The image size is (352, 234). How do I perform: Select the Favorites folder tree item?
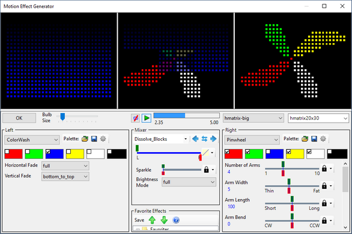pos(160,229)
